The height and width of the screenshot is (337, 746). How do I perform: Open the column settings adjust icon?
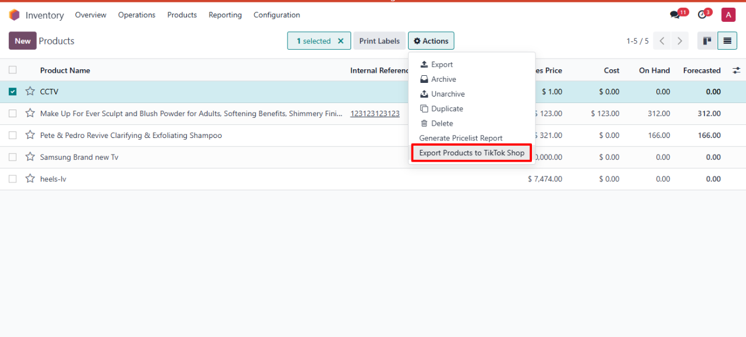tap(736, 70)
